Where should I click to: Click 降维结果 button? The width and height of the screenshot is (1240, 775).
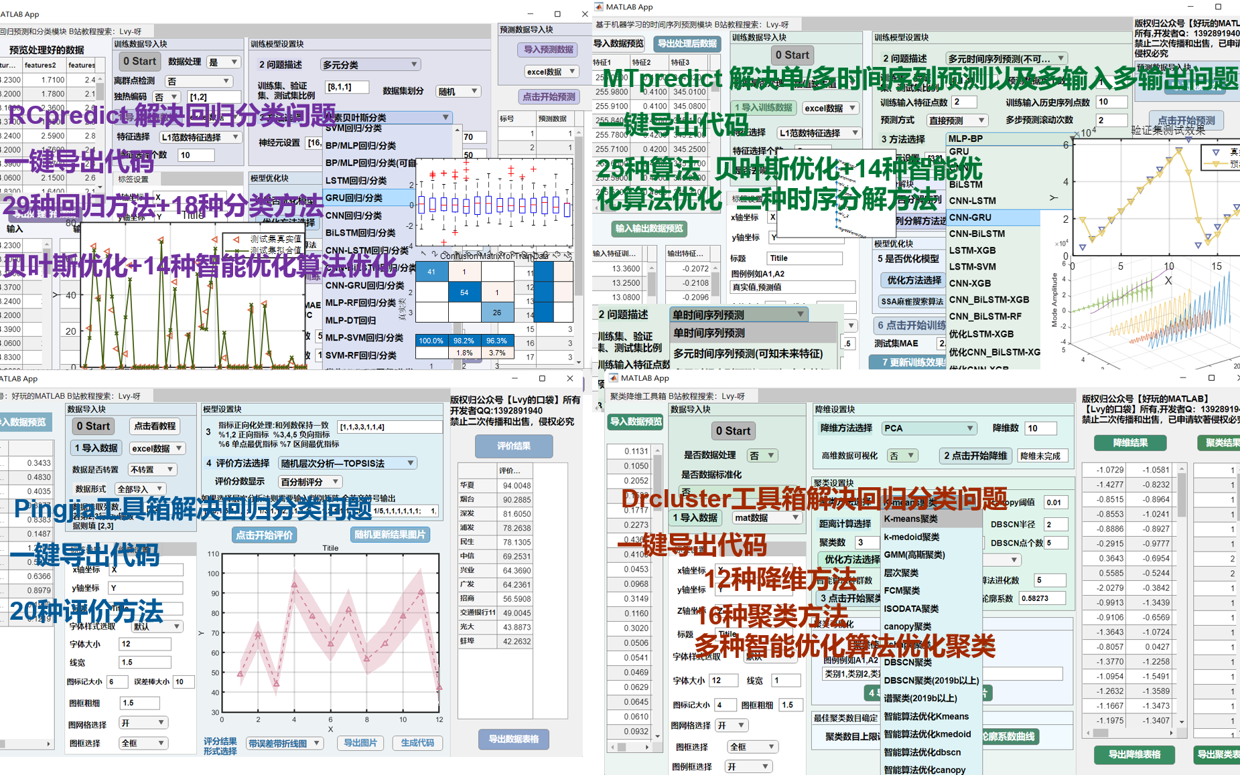pos(1130,443)
